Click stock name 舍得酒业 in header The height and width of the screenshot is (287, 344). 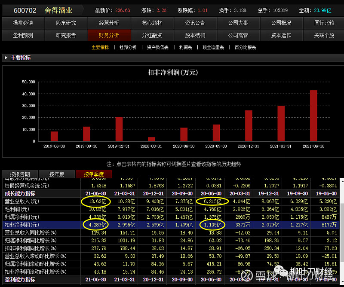click(x=58, y=10)
